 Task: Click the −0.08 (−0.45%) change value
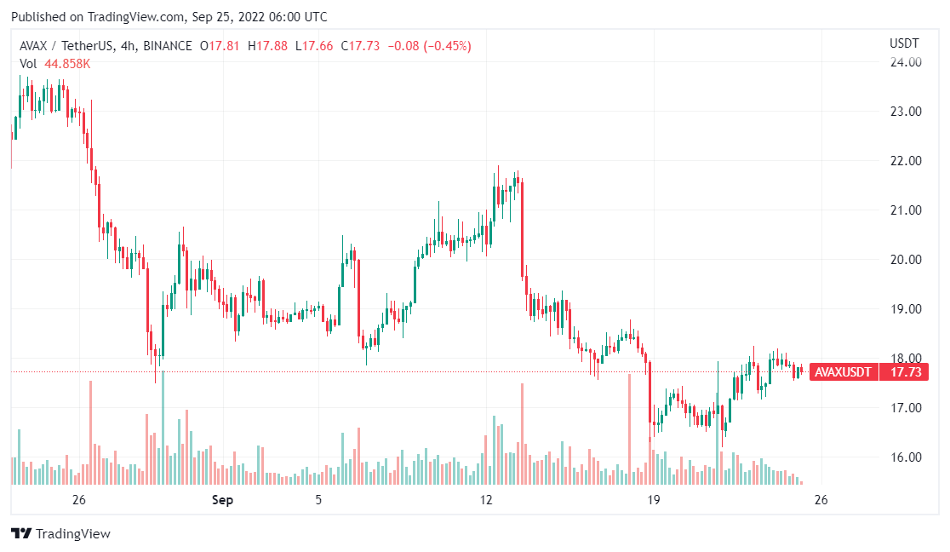pyautogui.click(x=429, y=46)
